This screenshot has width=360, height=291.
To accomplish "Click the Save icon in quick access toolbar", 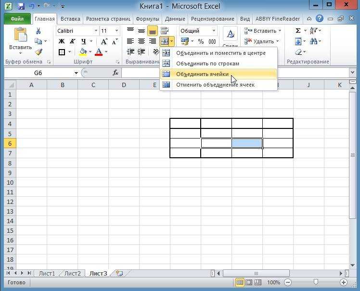I will (x=21, y=6).
